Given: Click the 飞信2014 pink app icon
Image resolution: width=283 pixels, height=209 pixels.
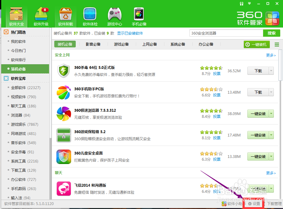Looking at the screenshot, I should pos(63,188).
